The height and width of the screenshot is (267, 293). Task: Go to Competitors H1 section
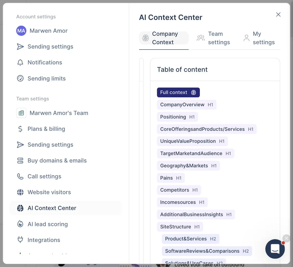179,190
